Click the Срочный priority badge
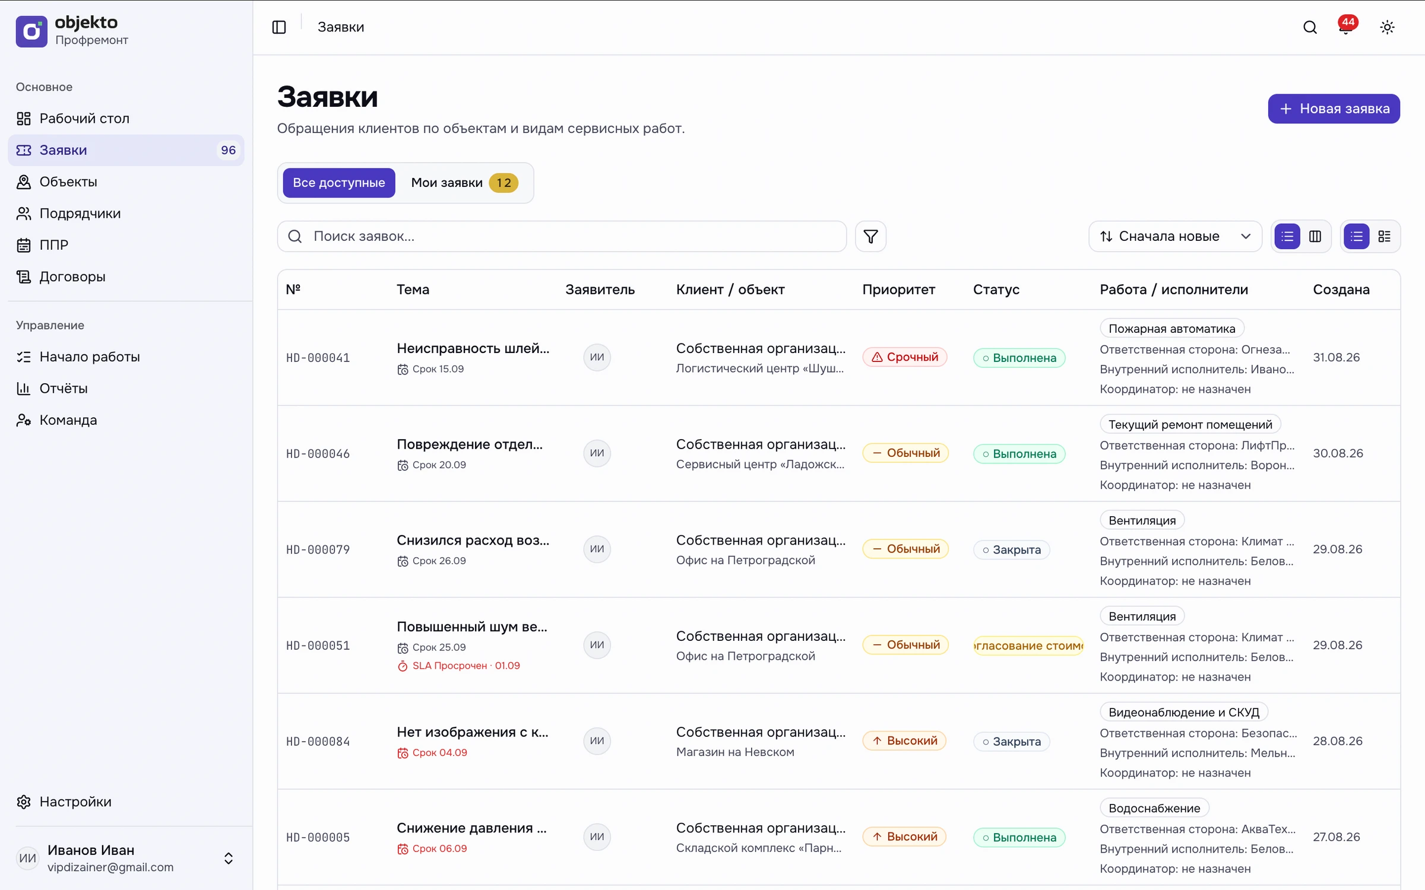This screenshot has width=1425, height=890. point(904,357)
